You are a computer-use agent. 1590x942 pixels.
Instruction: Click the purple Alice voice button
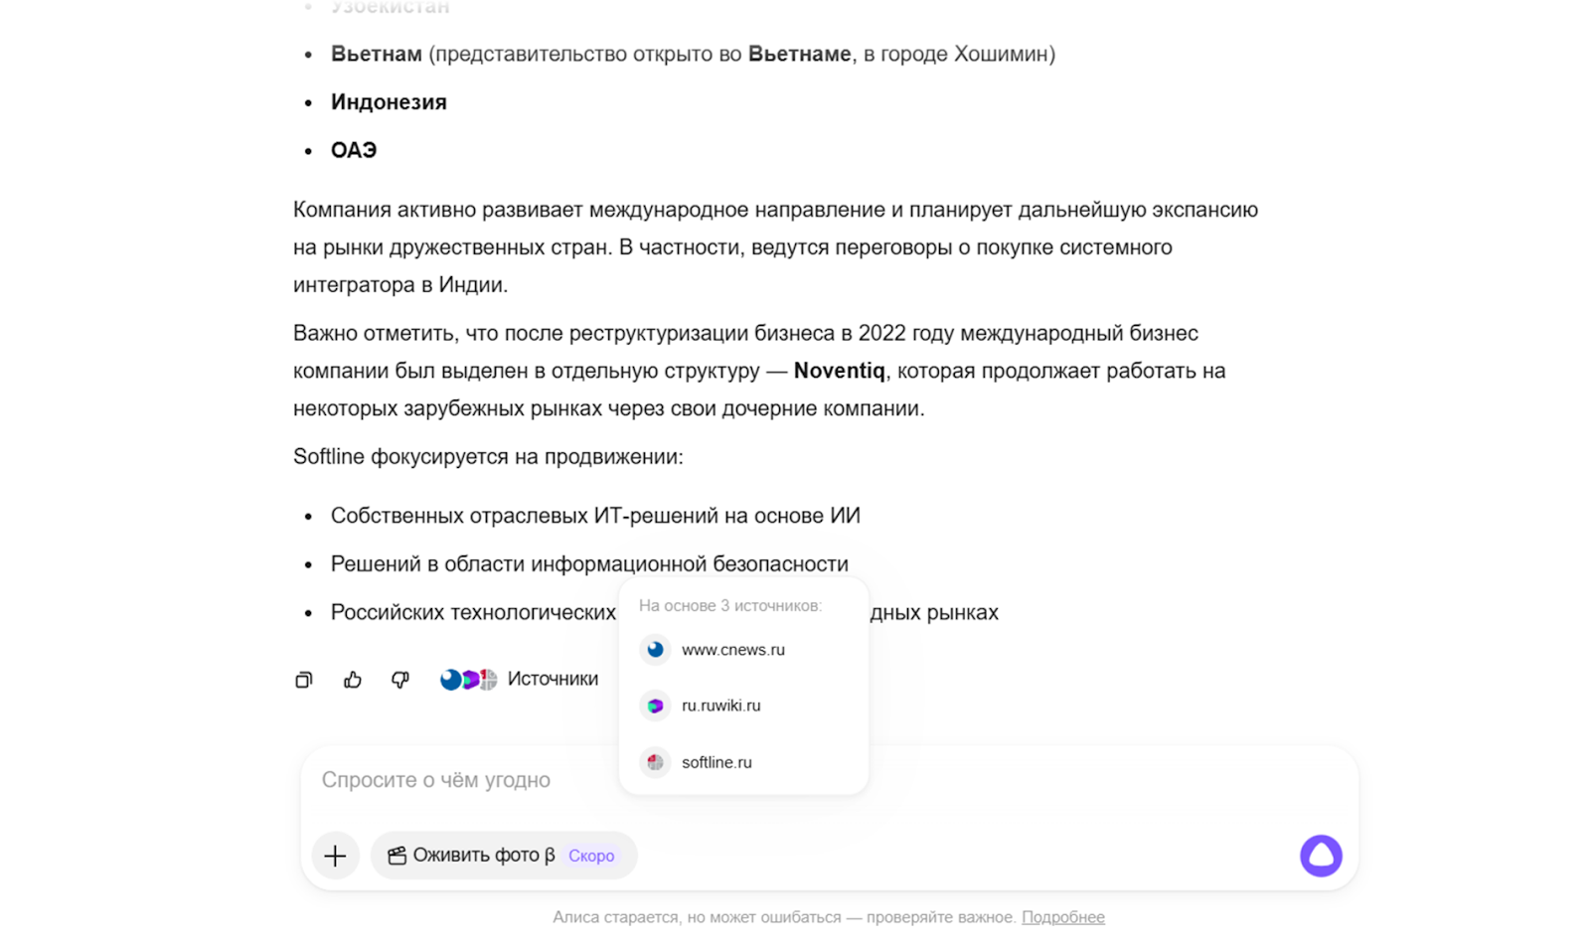[x=1321, y=856]
